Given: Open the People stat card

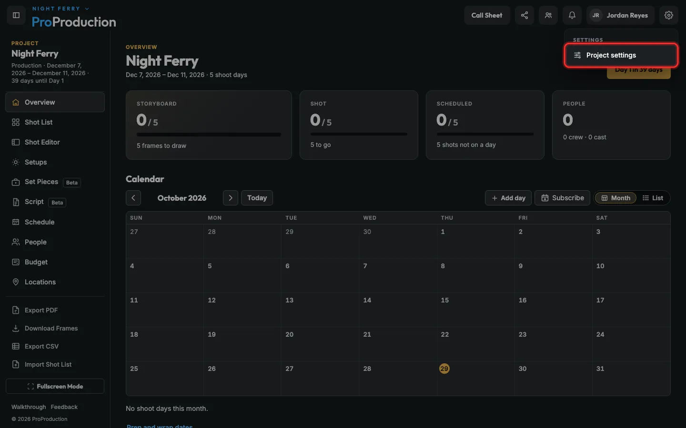Looking at the screenshot, I should coord(611,125).
